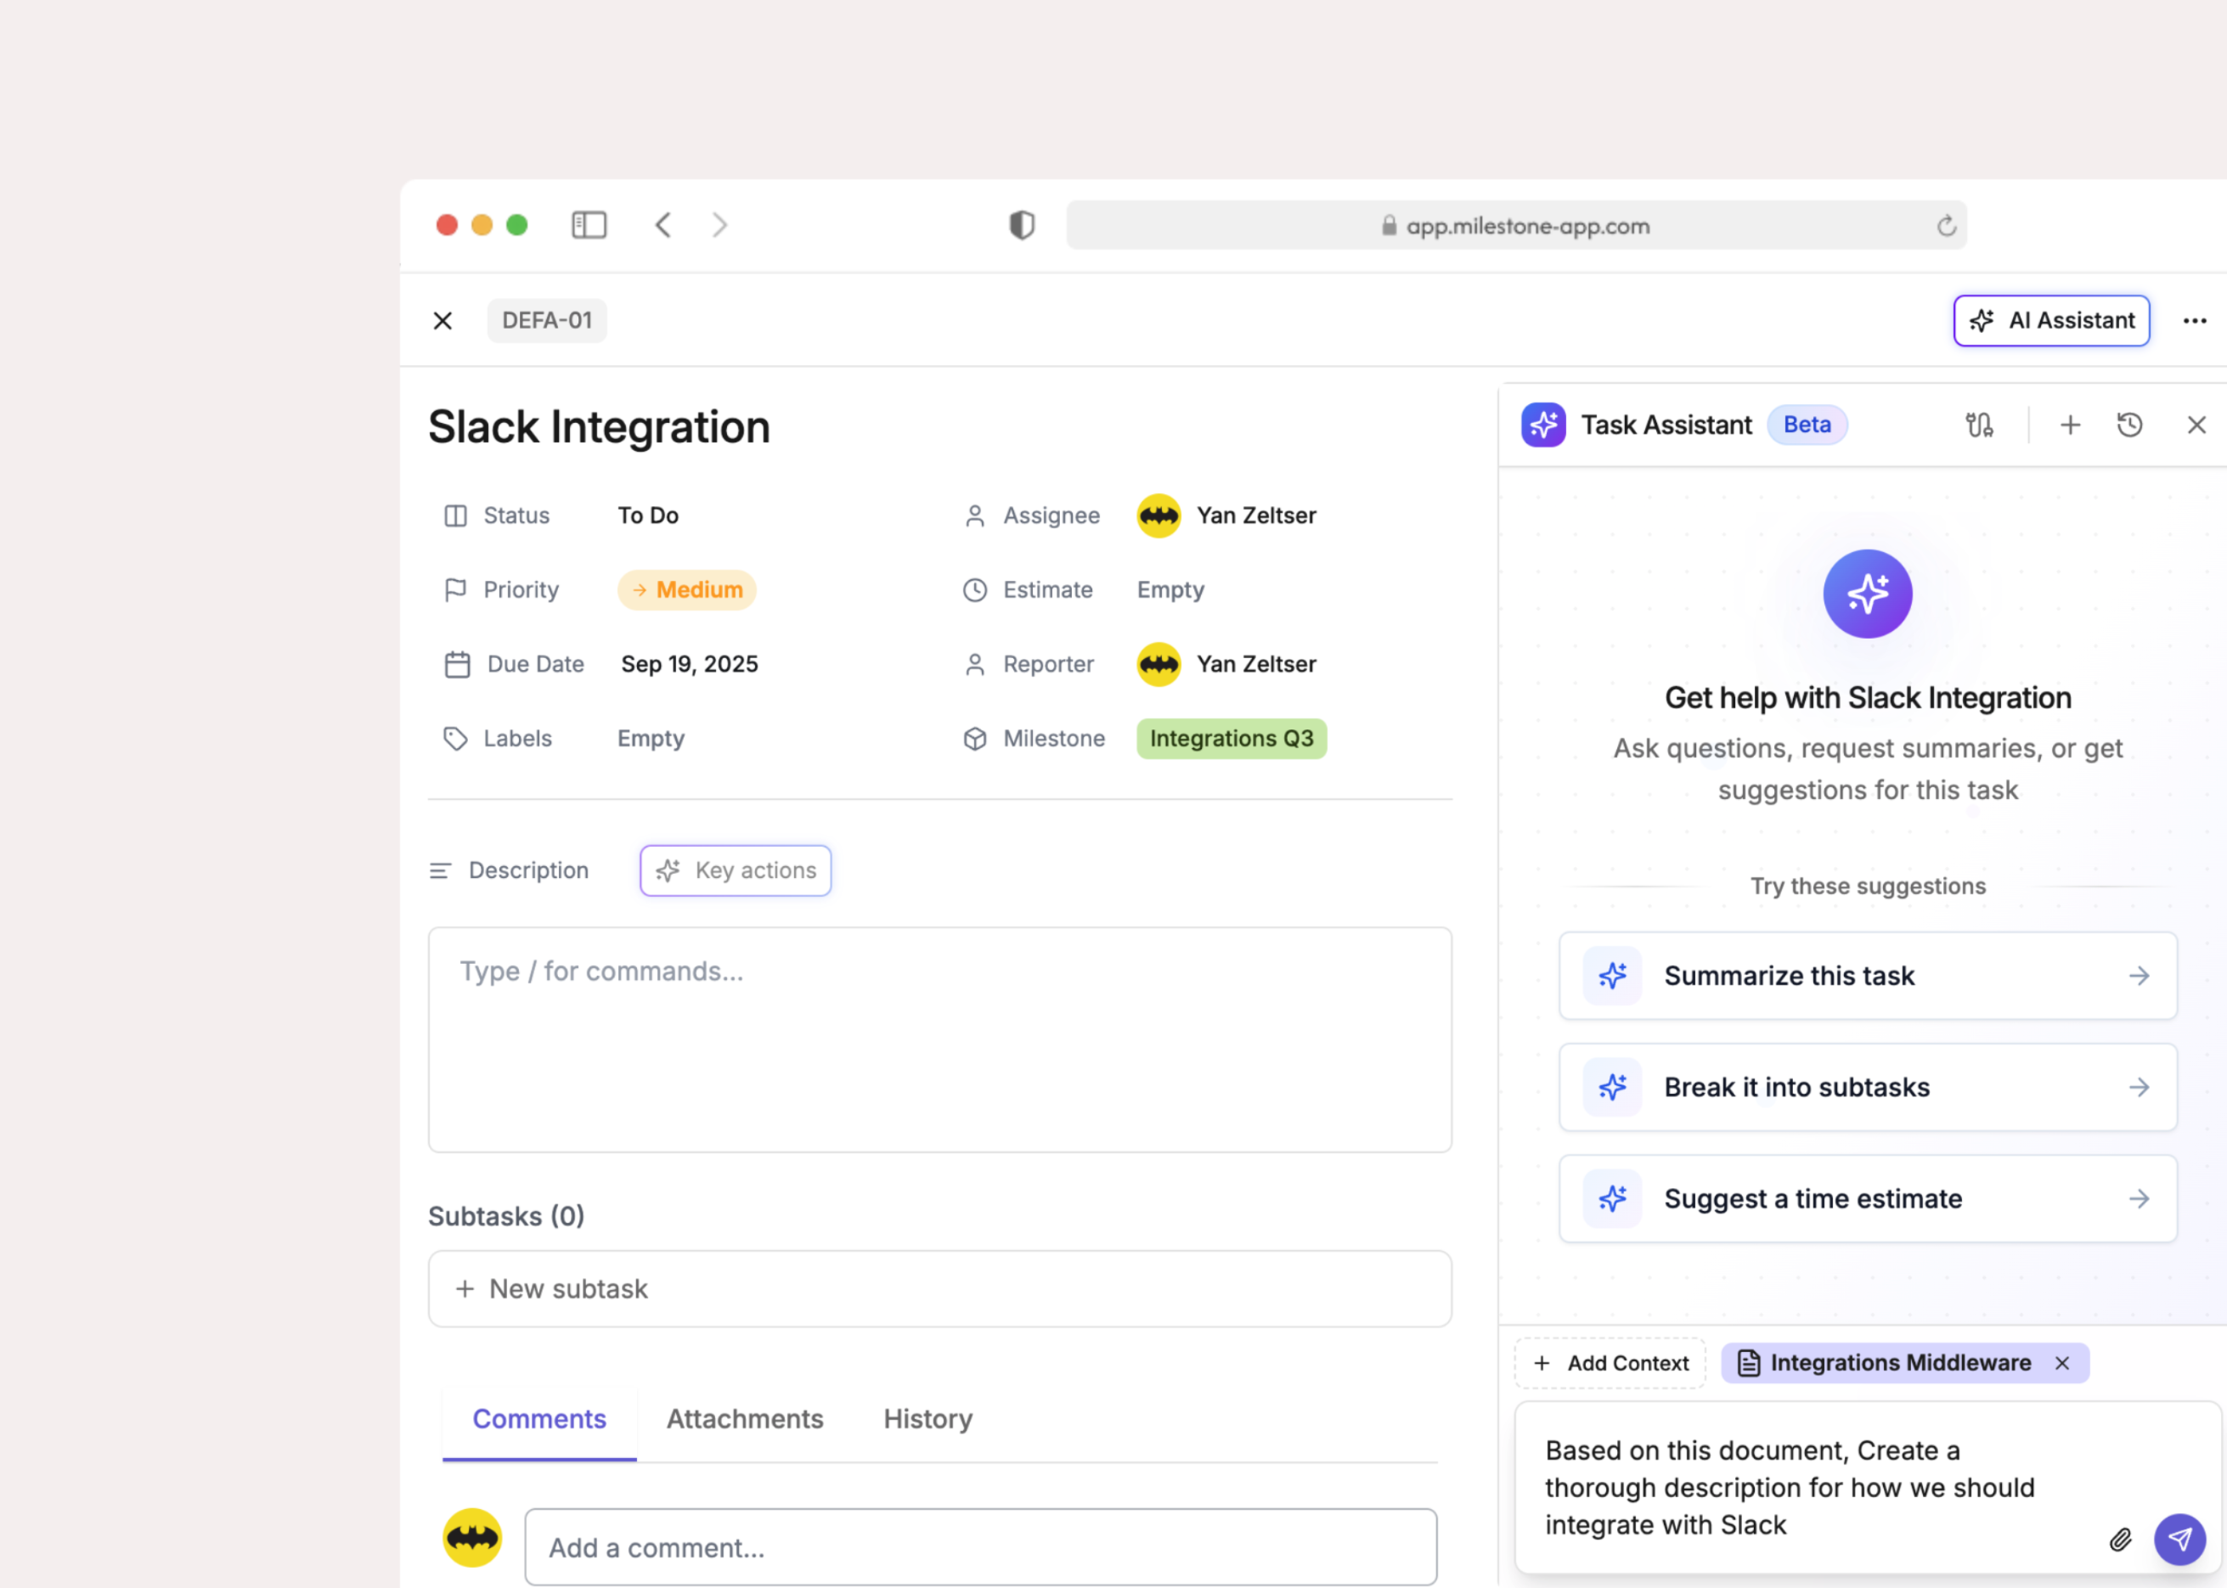2227x1588 pixels.
Task: Click the Estimate clock icon
Action: coord(974,589)
